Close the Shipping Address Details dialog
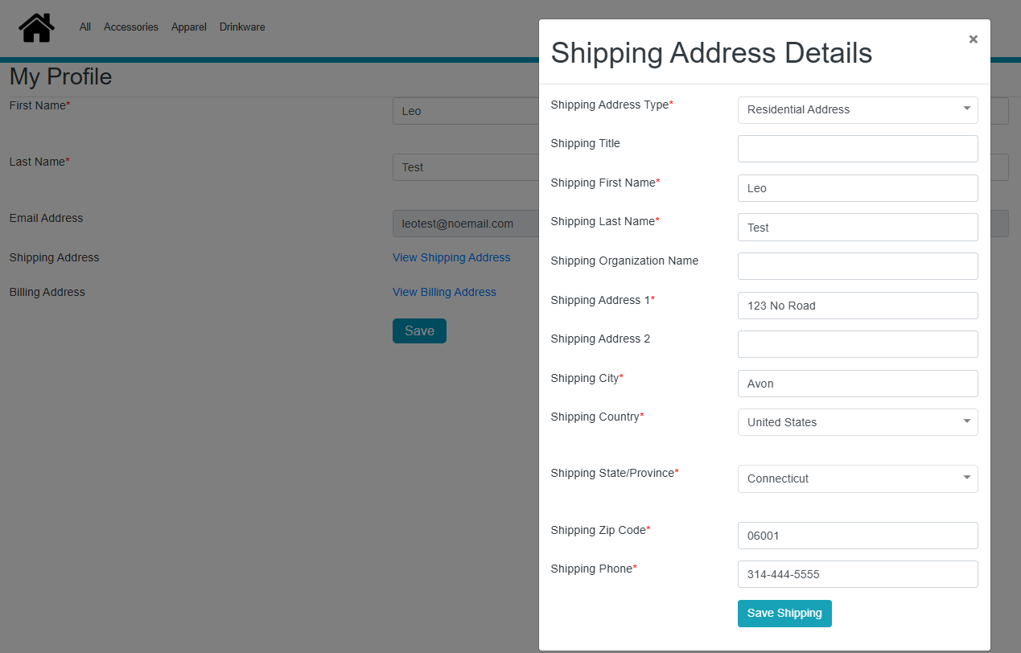1021x653 pixels. pos(973,39)
